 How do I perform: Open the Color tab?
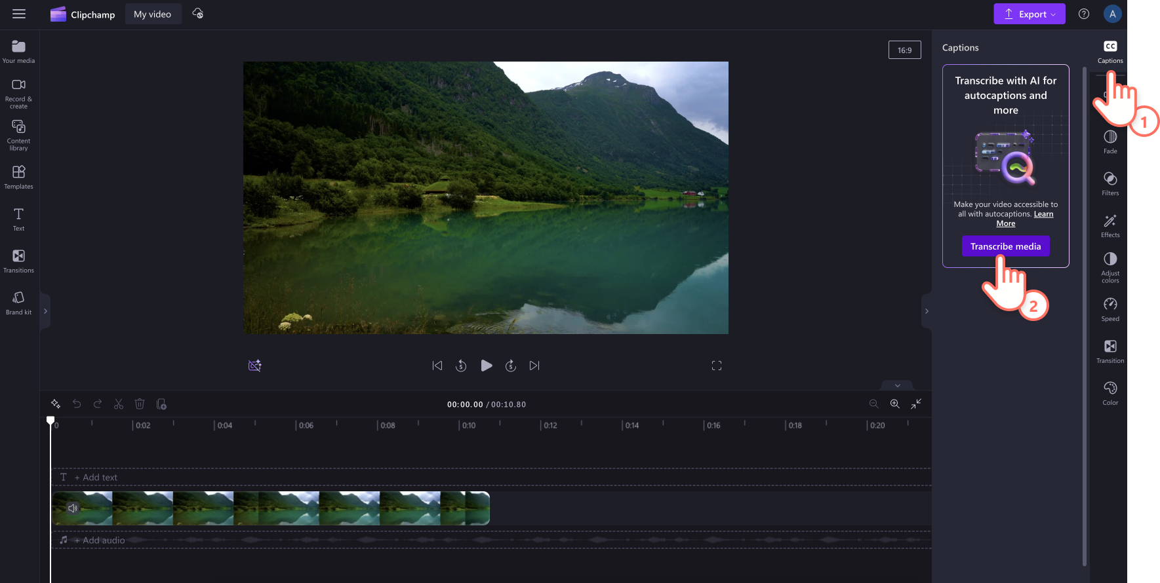pyautogui.click(x=1110, y=394)
